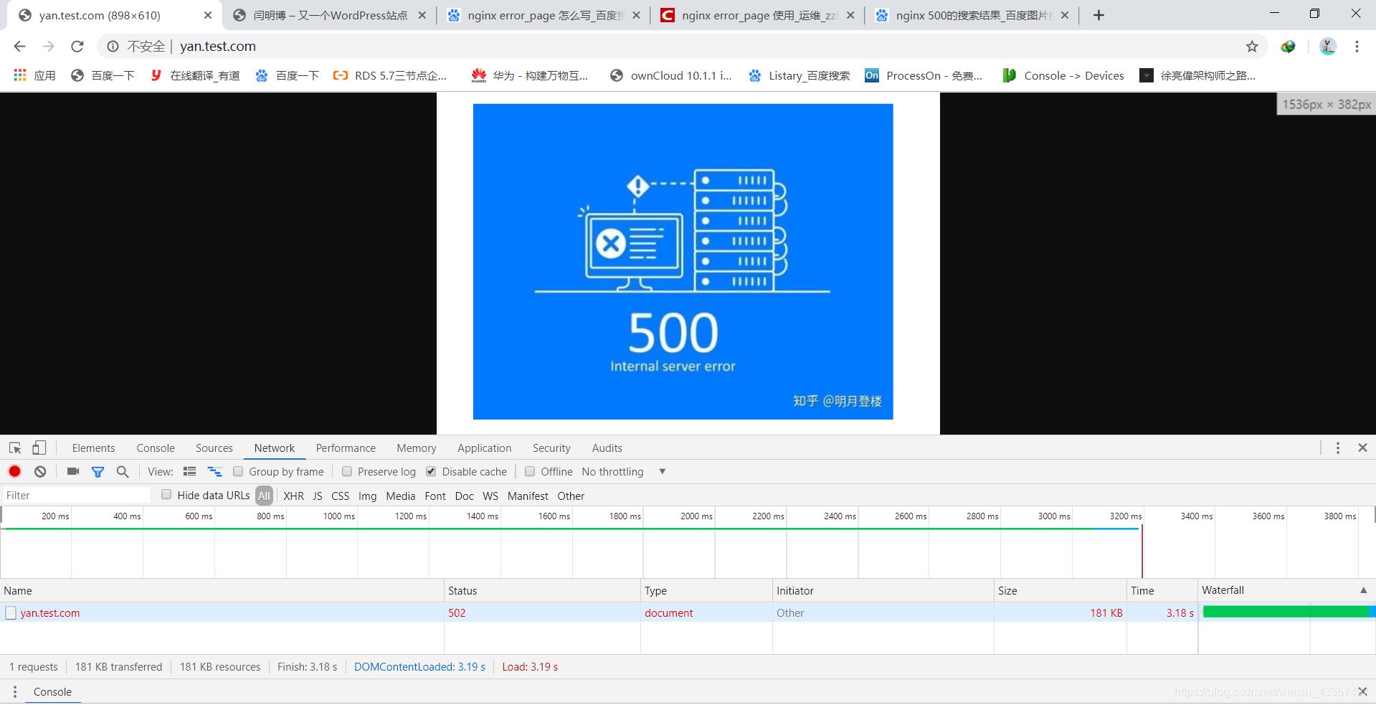Viewport: 1376px width, 705px height.
Task: Uncheck the Disable cache checkbox
Action: [431, 471]
